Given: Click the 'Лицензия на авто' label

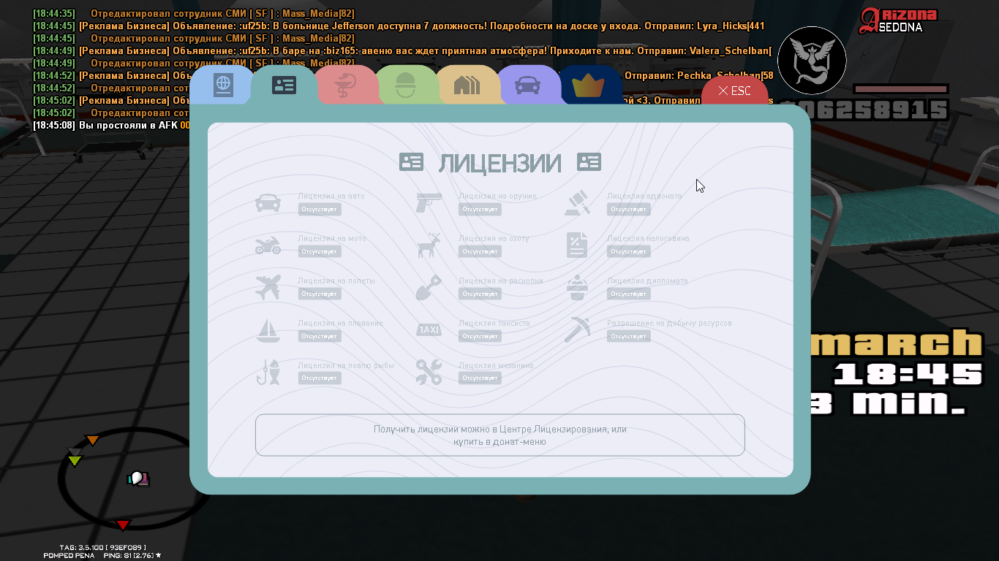Looking at the screenshot, I should tap(331, 196).
